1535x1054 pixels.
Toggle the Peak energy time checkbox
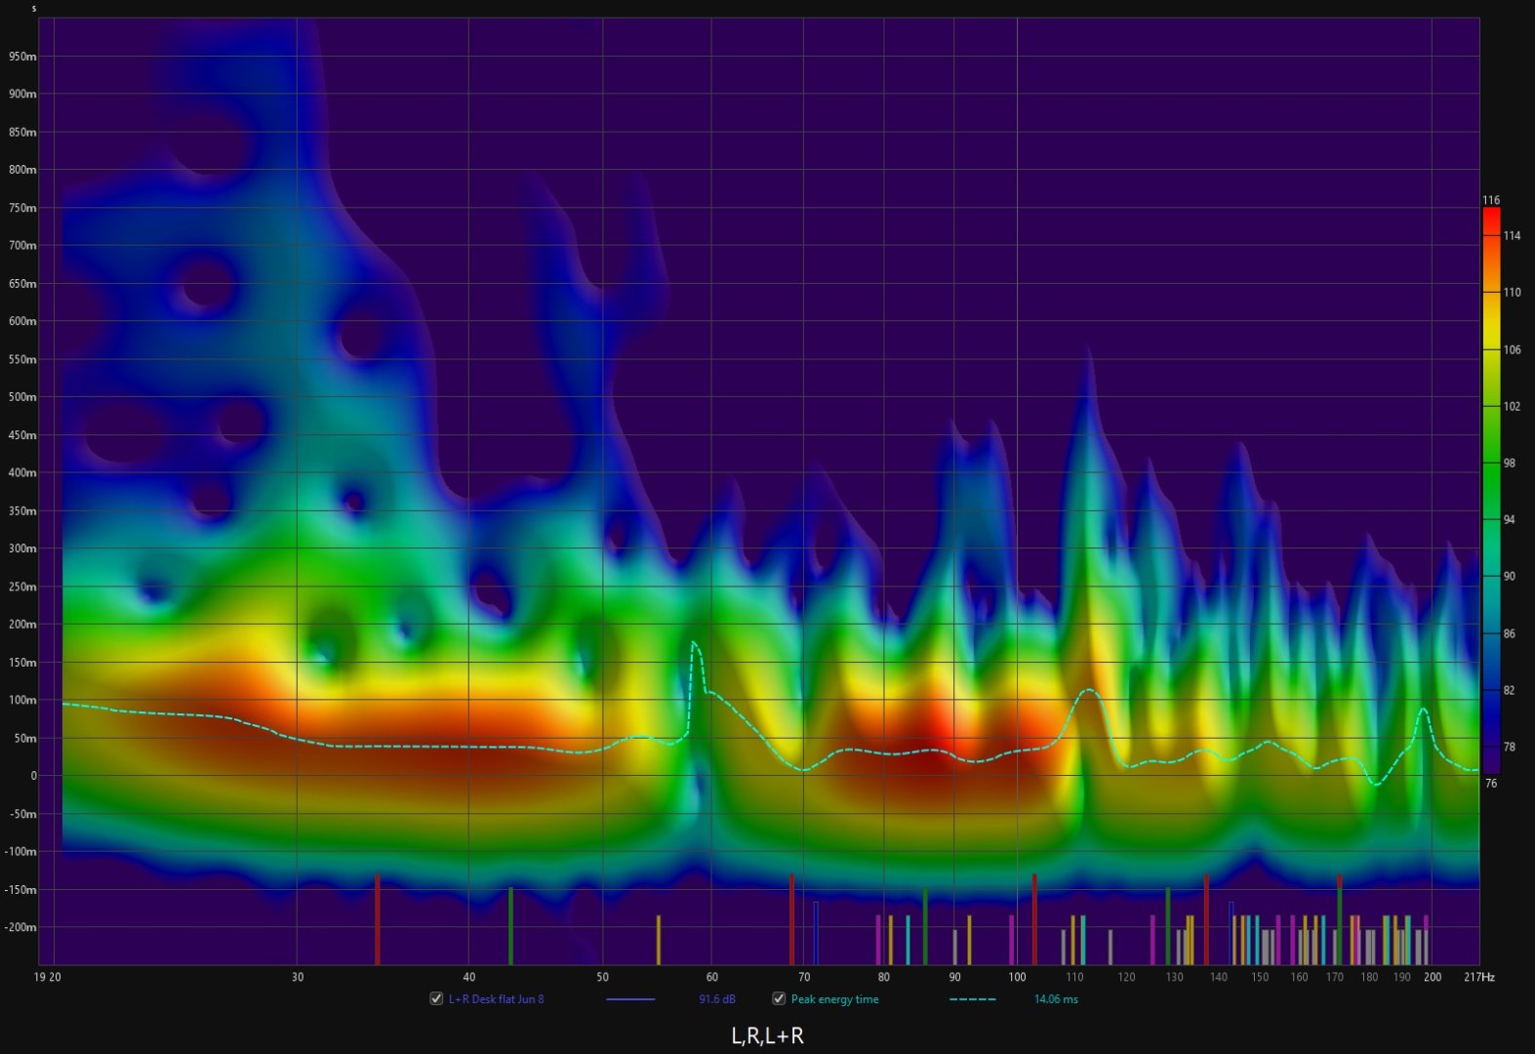tap(779, 998)
